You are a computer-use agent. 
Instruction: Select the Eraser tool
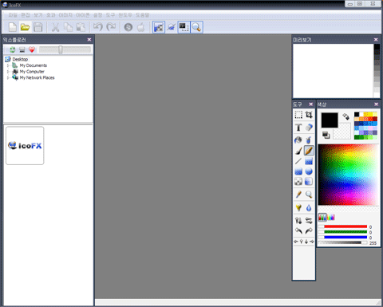point(309,128)
